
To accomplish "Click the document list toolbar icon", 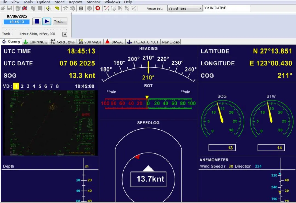I will tap(81, 8).
